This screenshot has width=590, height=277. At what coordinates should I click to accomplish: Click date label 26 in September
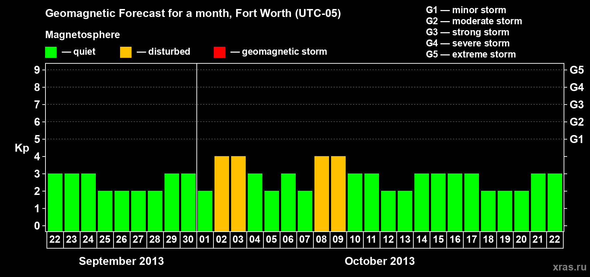[121, 240]
